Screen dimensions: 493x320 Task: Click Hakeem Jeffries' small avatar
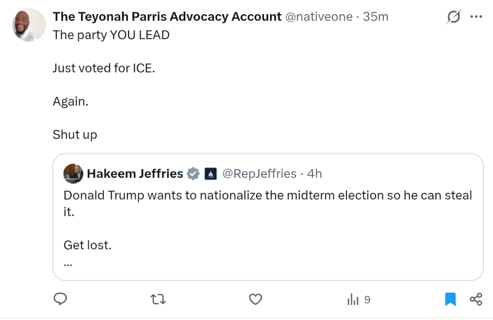(x=73, y=174)
